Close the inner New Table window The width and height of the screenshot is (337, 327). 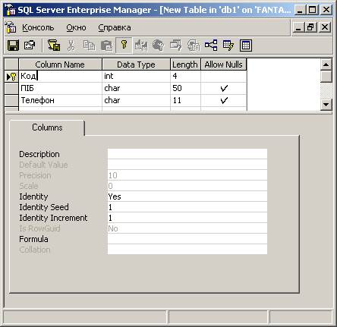325,27
